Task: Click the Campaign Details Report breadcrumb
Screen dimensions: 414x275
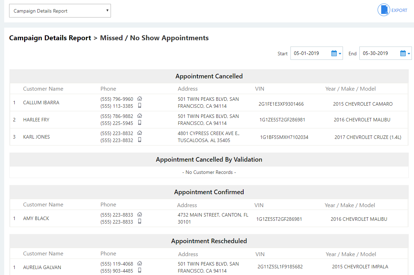Action: 50,38
